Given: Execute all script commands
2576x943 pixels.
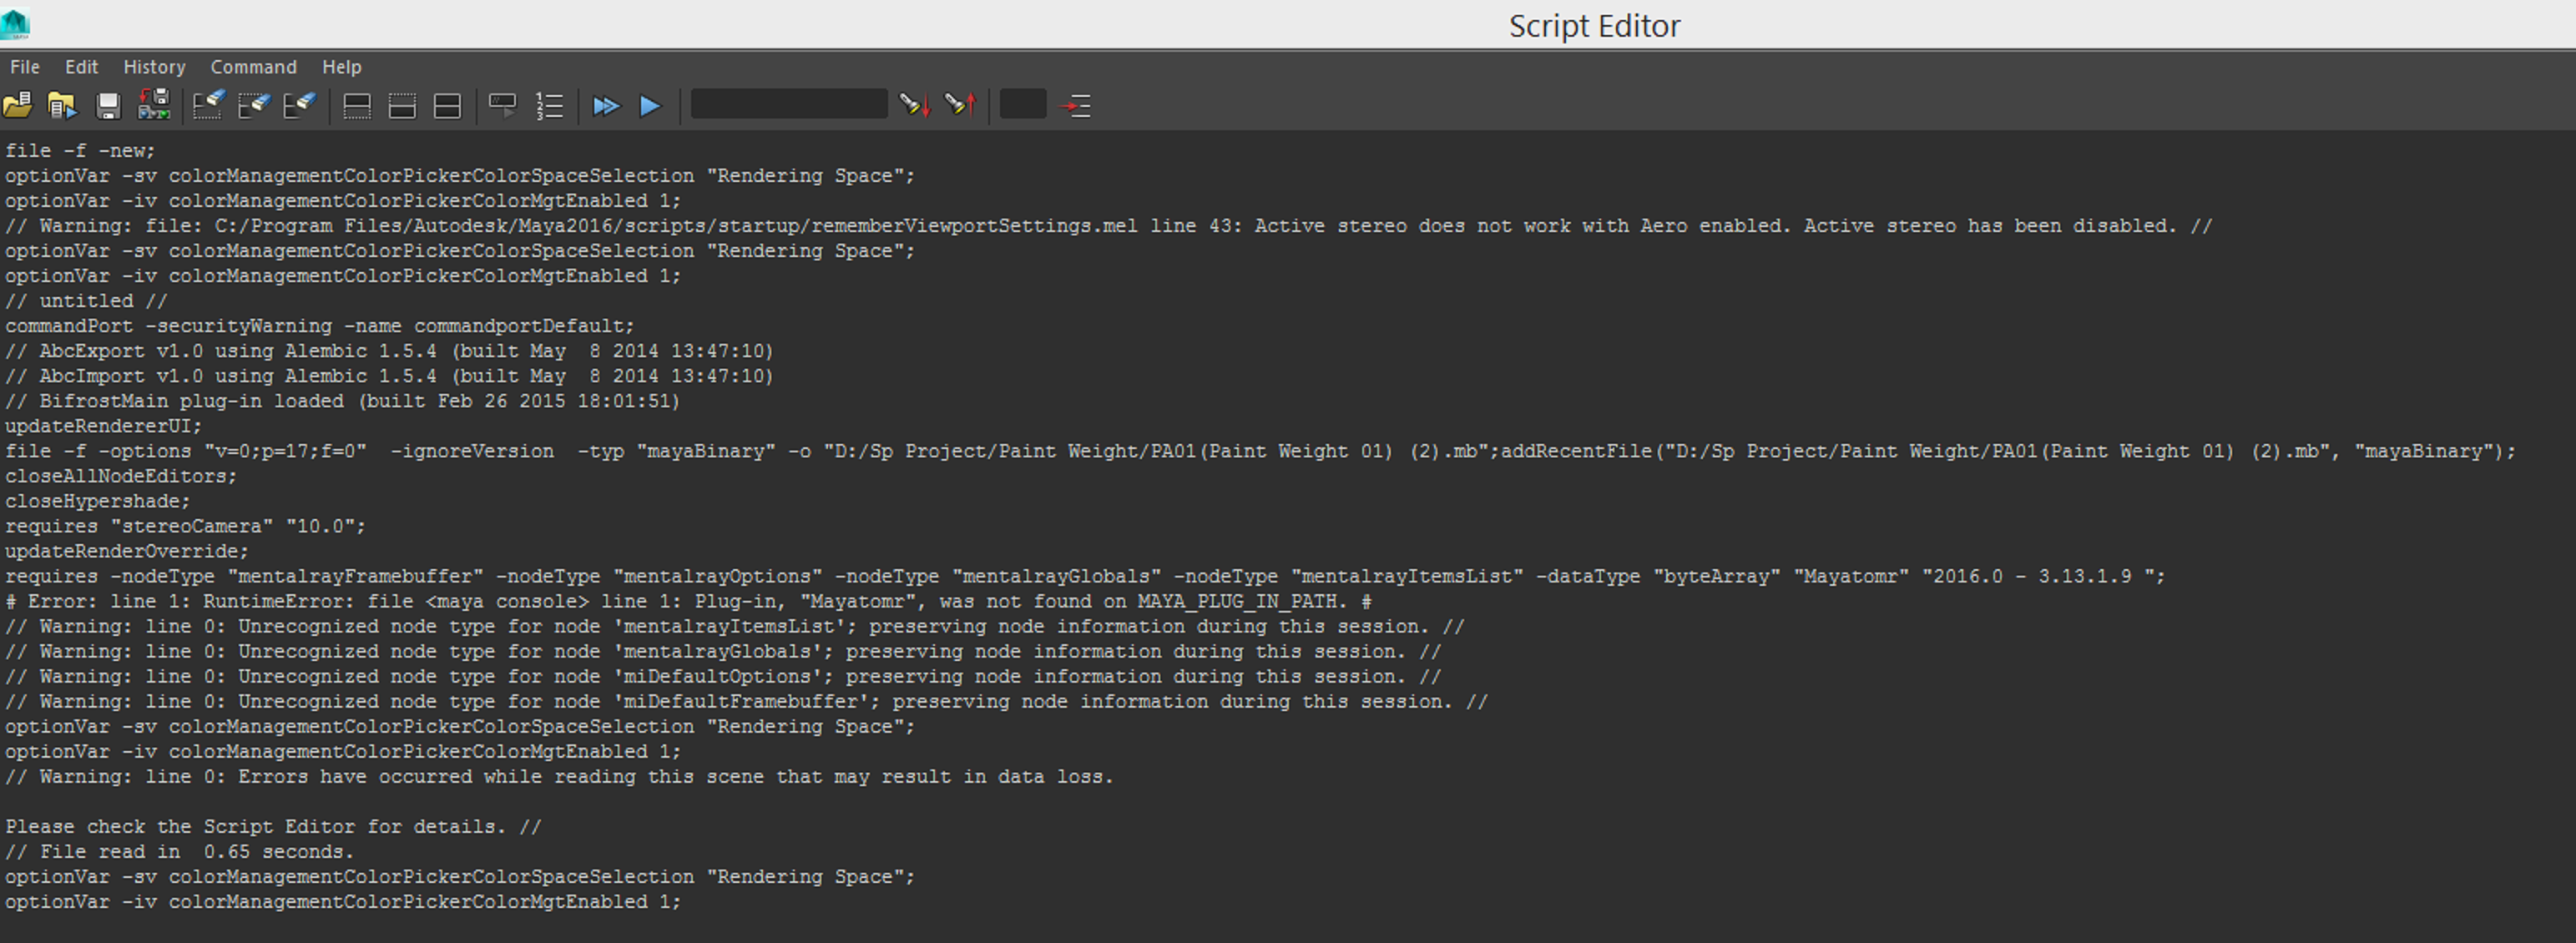Looking at the screenshot, I should click(607, 105).
